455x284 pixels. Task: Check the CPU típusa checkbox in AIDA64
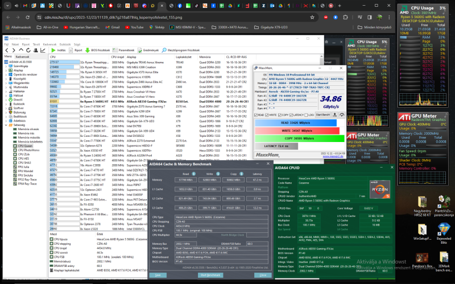point(52,239)
